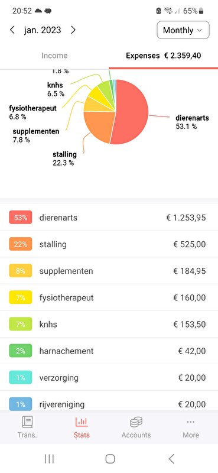
Task: Open the dierenarts expense row
Action: click(x=109, y=218)
